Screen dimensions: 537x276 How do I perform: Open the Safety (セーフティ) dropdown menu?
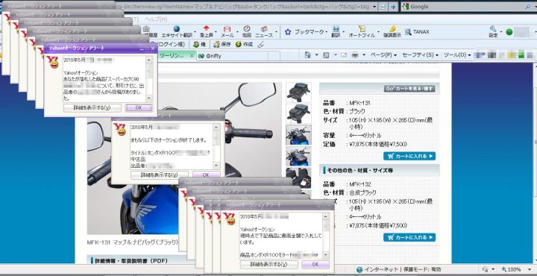(x=420, y=54)
